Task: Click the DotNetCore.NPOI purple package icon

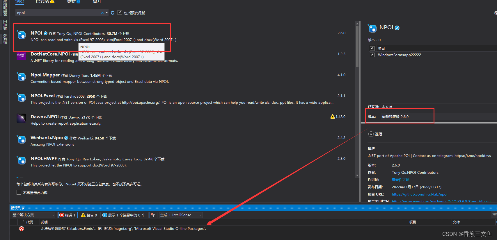Action: point(21,55)
